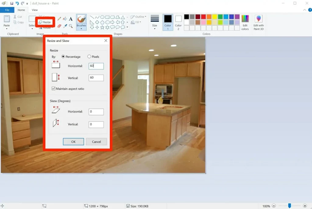Image resolution: width=312 pixels, height=209 pixels.
Task: Activate the Color picker eyedropper
Action: click(x=65, y=26)
